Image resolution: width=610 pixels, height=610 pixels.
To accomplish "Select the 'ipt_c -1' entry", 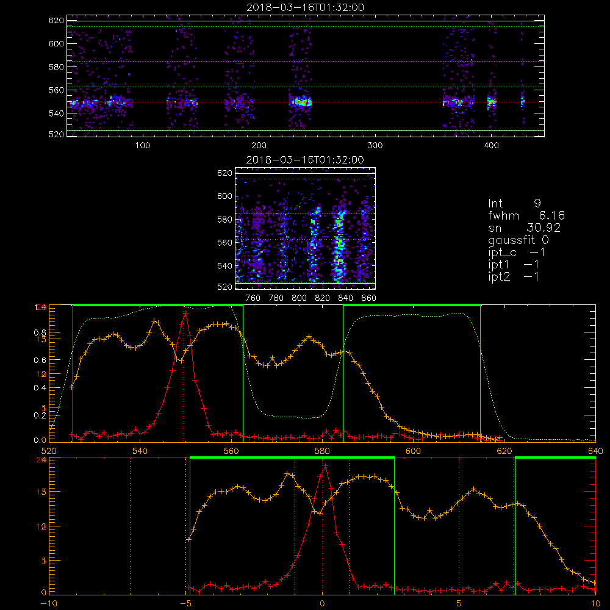I will [x=517, y=253].
